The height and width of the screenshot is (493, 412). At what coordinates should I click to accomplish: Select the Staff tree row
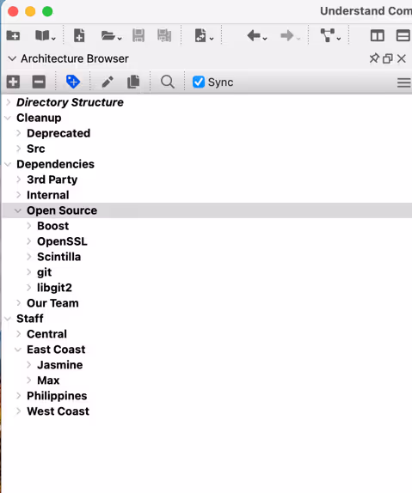(x=206, y=319)
